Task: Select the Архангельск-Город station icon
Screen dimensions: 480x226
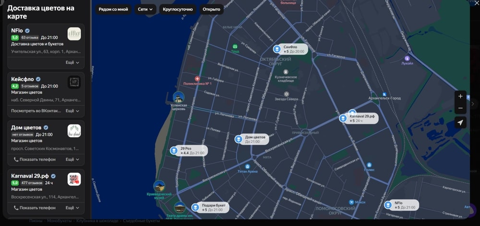Action: click(384, 94)
